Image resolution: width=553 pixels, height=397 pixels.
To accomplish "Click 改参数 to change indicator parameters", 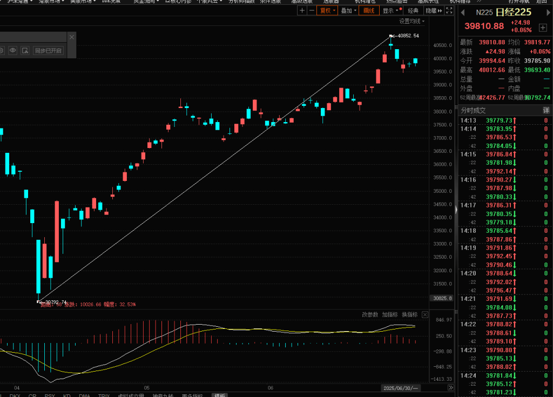I will tap(370, 314).
